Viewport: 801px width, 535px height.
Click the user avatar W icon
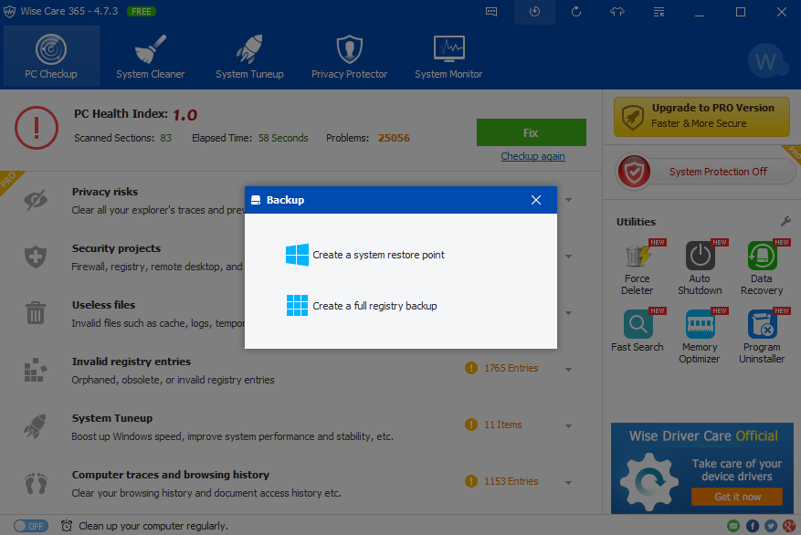(766, 61)
